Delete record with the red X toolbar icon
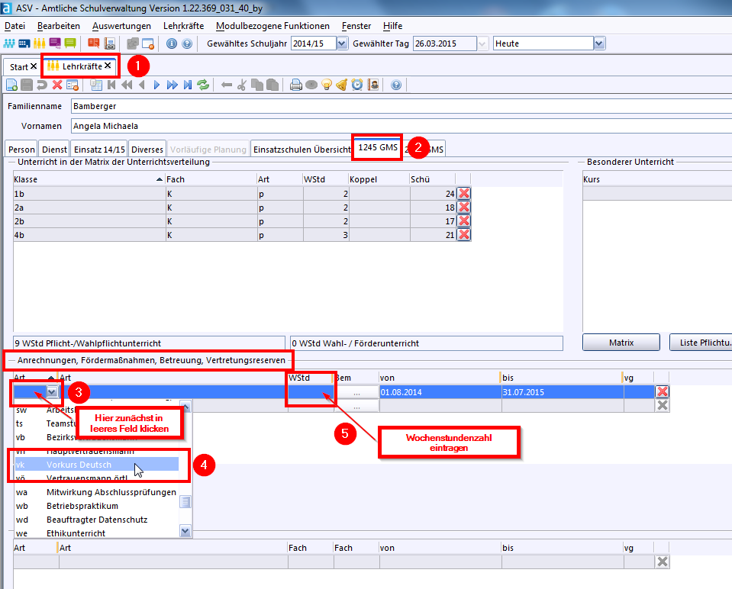 (x=57, y=85)
